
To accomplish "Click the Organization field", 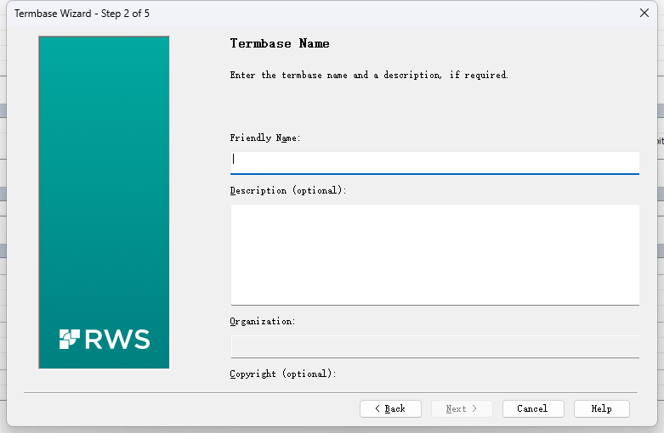I will pyautogui.click(x=435, y=346).
